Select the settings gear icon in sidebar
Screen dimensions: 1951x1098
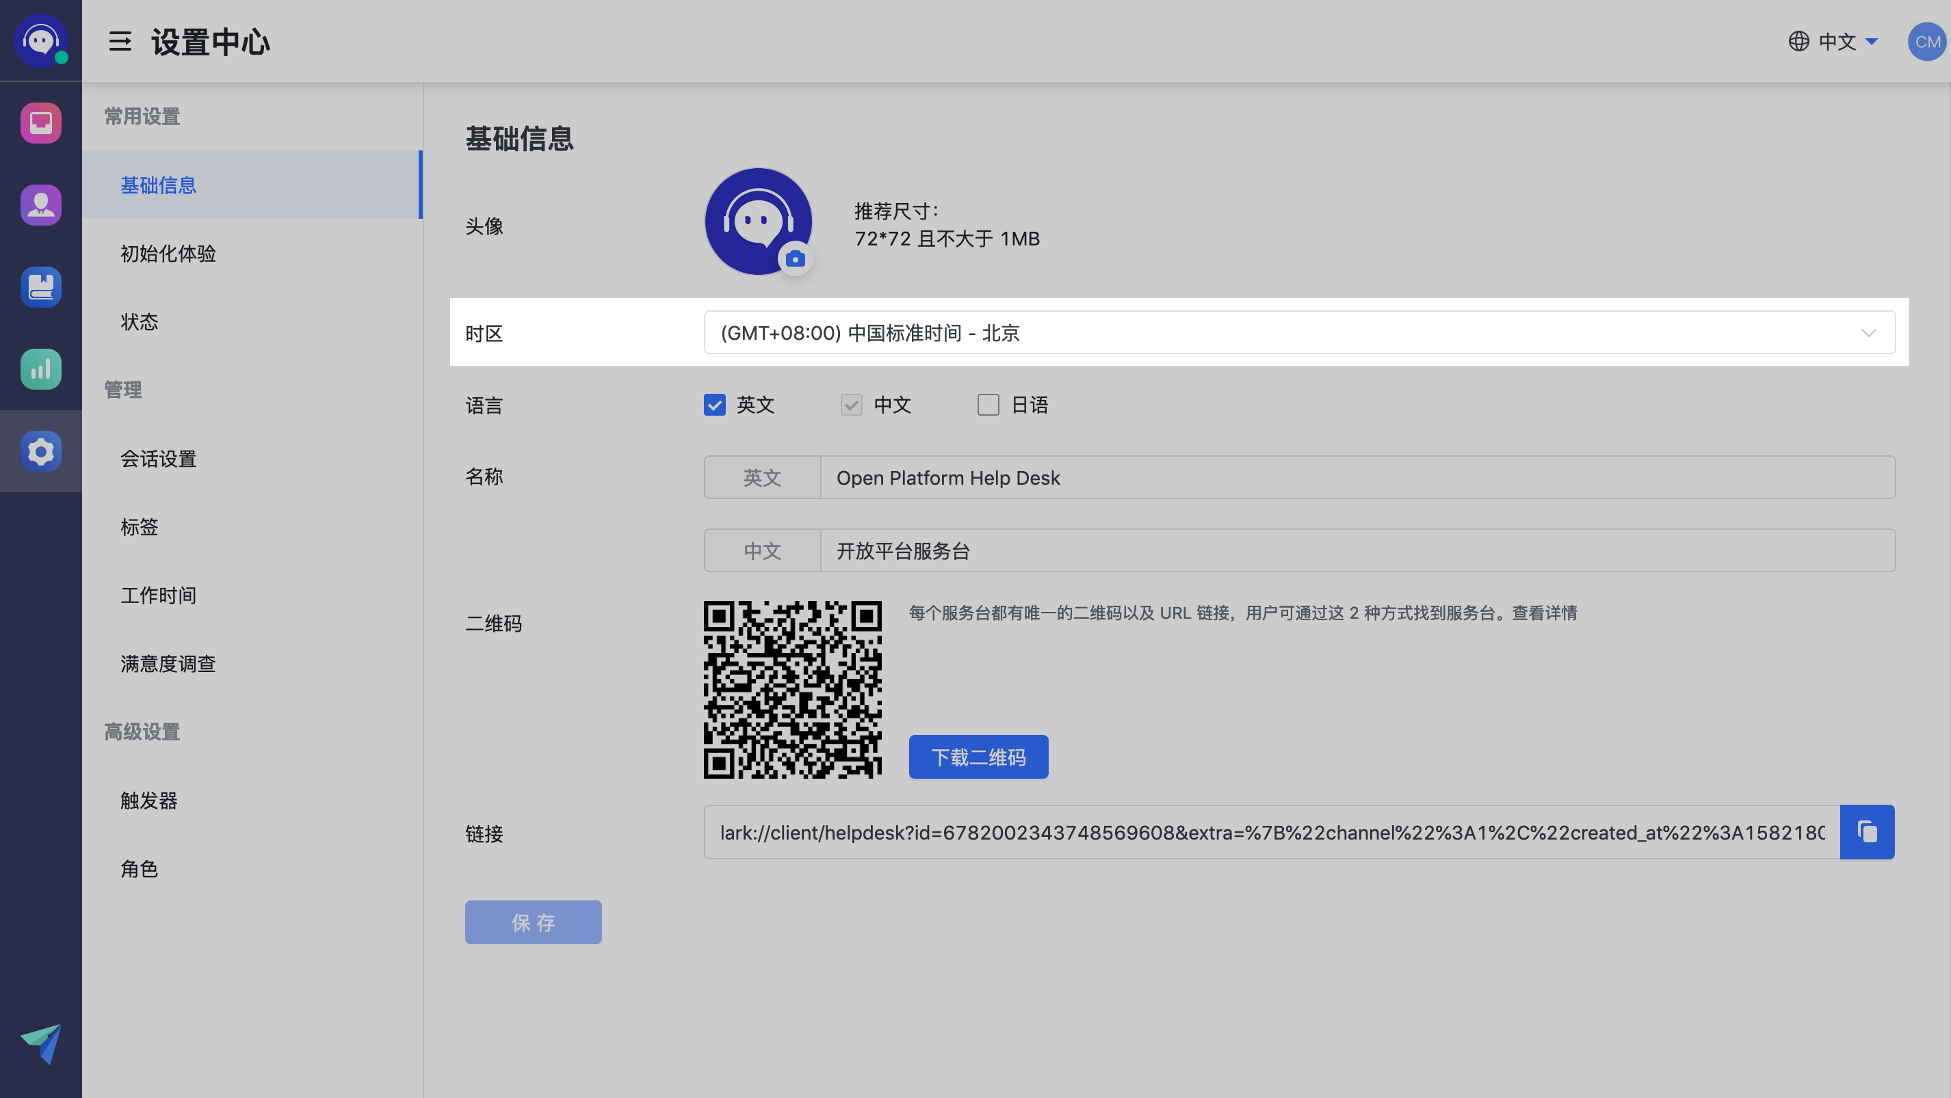point(41,451)
